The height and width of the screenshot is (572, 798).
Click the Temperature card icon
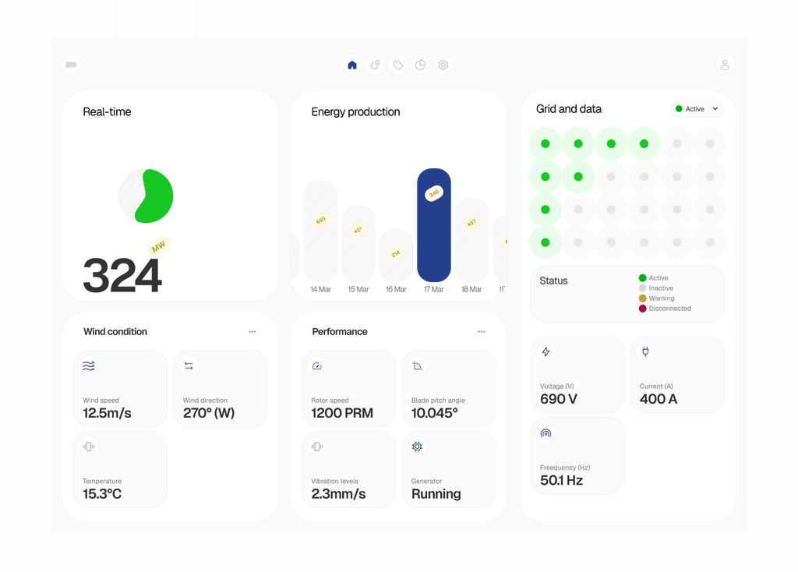[x=89, y=447]
